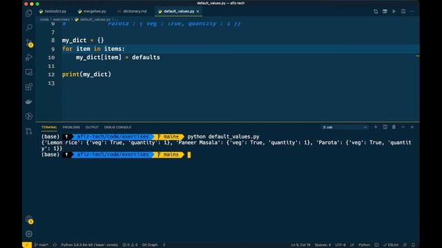This screenshot has height=248, width=442.
Task: Click on 'for item in items:' line
Action: pyautogui.click(x=93, y=49)
